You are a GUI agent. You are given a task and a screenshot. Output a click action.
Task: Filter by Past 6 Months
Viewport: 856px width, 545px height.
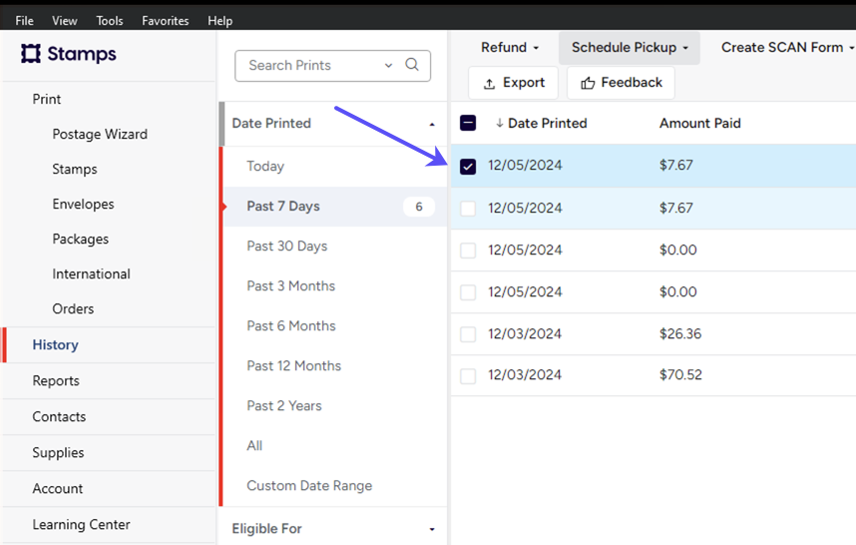[x=335, y=326]
